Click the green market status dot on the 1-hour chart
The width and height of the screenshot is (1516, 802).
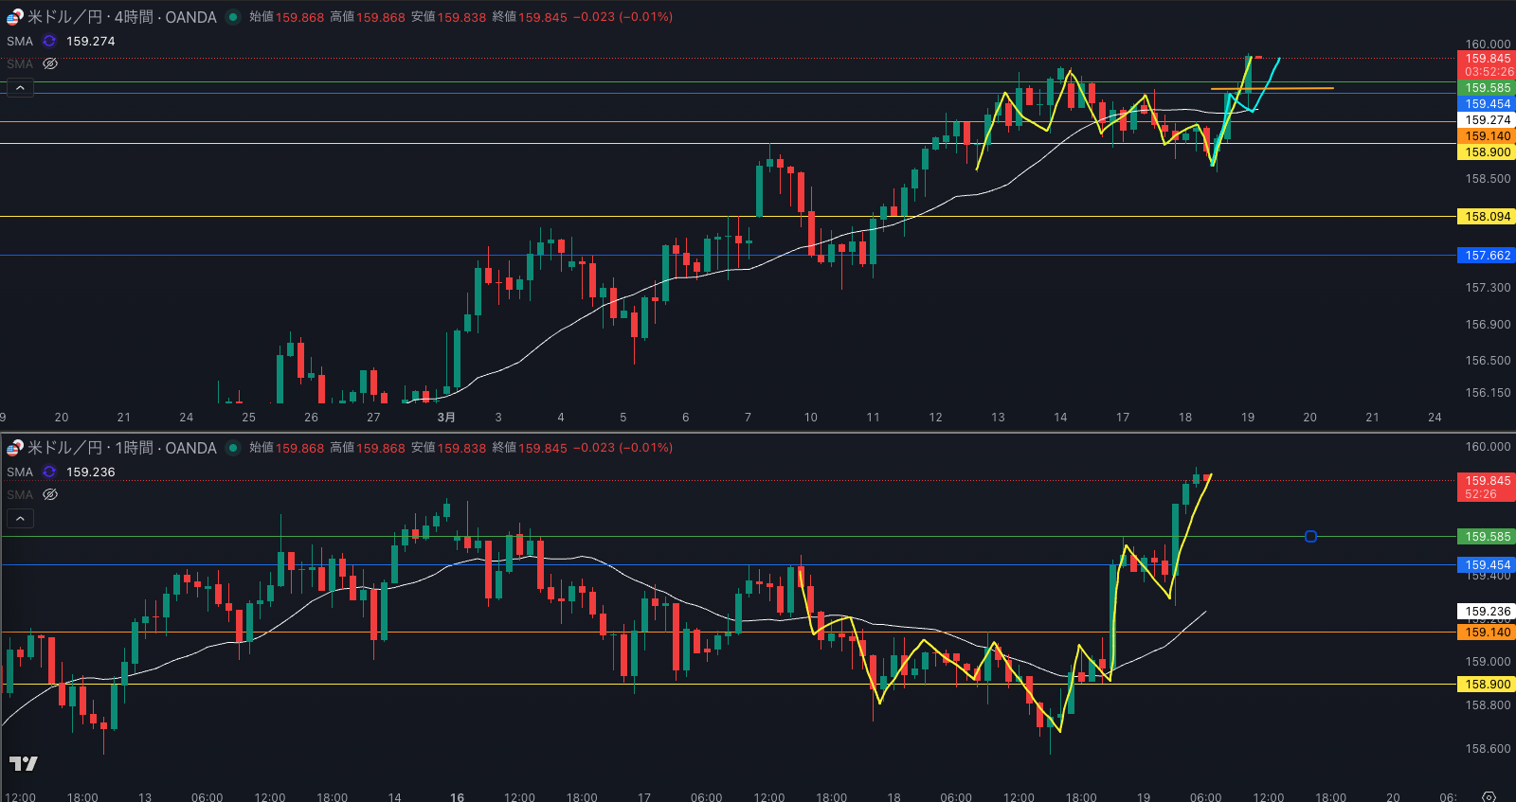[233, 448]
